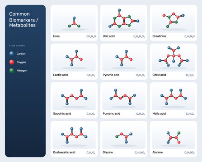Click the green Nitrogen legend sphere
Viewport: 202px width, 162px height.
(x=12, y=71)
